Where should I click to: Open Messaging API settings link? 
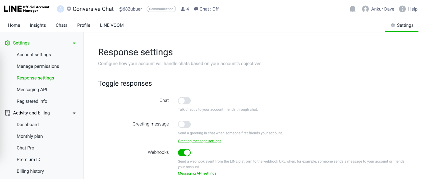click(197, 173)
